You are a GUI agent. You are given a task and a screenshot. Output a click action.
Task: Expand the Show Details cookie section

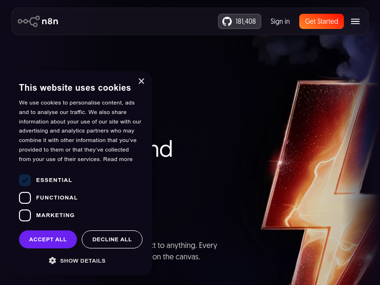click(x=83, y=261)
